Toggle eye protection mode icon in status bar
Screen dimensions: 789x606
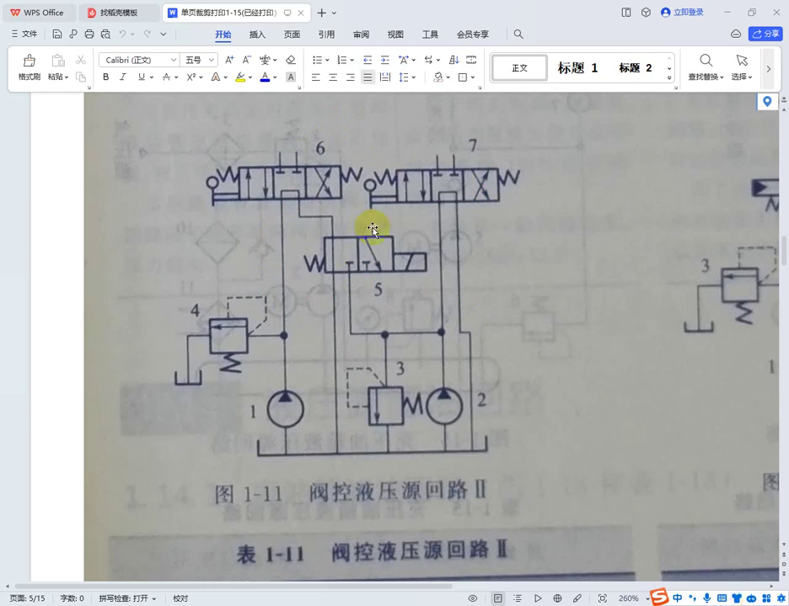[x=473, y=598]
